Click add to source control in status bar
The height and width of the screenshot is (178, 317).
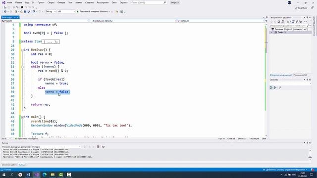pos(285,170)
